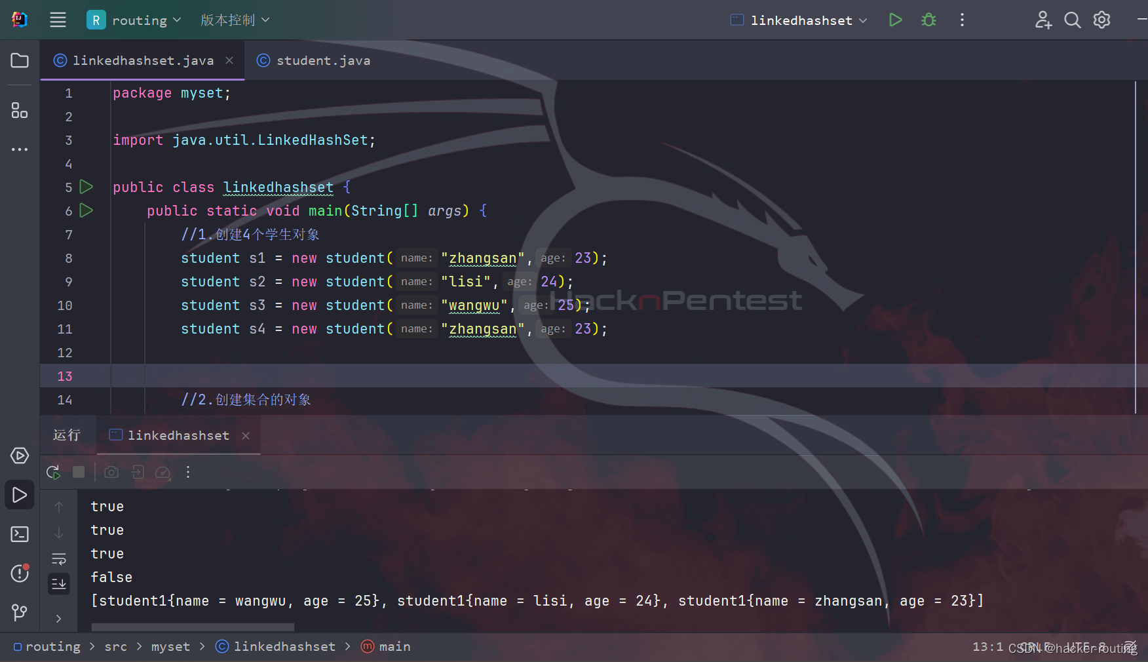The image size is (1148, 662).
Task: Toggle soft-wrap in the run console
Action: pyautogui.click(x=59, y=560)
